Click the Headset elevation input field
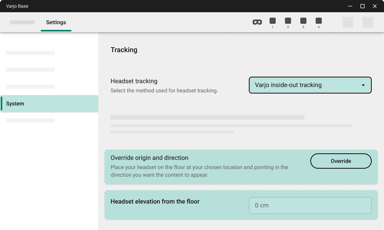 pyautogui.click(x=310, y=205)
